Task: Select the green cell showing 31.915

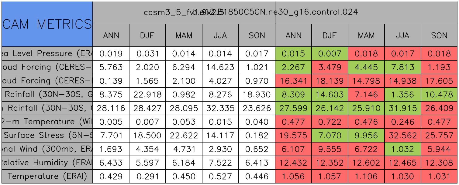Action: pyautogui.click(x=403, y=108)
